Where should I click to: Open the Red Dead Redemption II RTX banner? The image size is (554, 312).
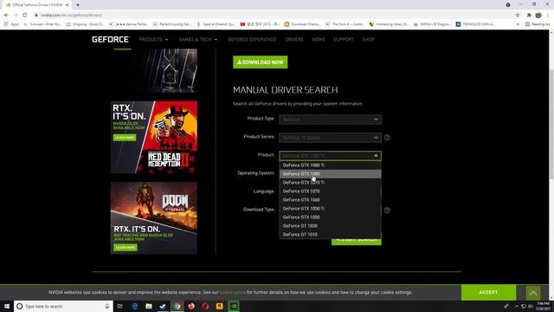pos(154,137)
